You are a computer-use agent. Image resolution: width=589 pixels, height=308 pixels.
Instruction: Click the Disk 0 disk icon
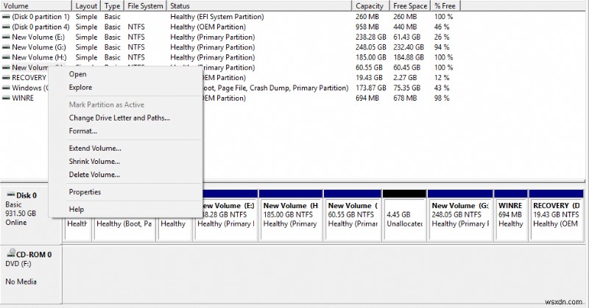pyautogui.click(x=11, y=195)
